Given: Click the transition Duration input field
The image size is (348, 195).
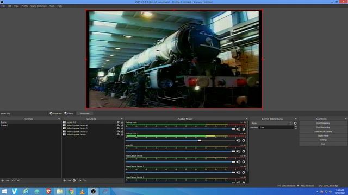Looking at the screenshot, I should point(276,128).
